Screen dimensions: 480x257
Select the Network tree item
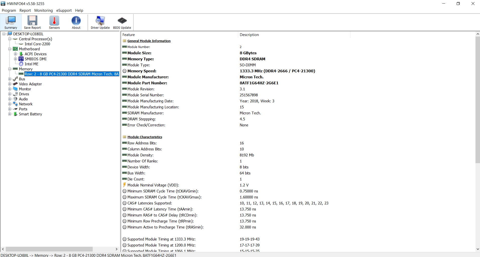(x=26, y=104)
